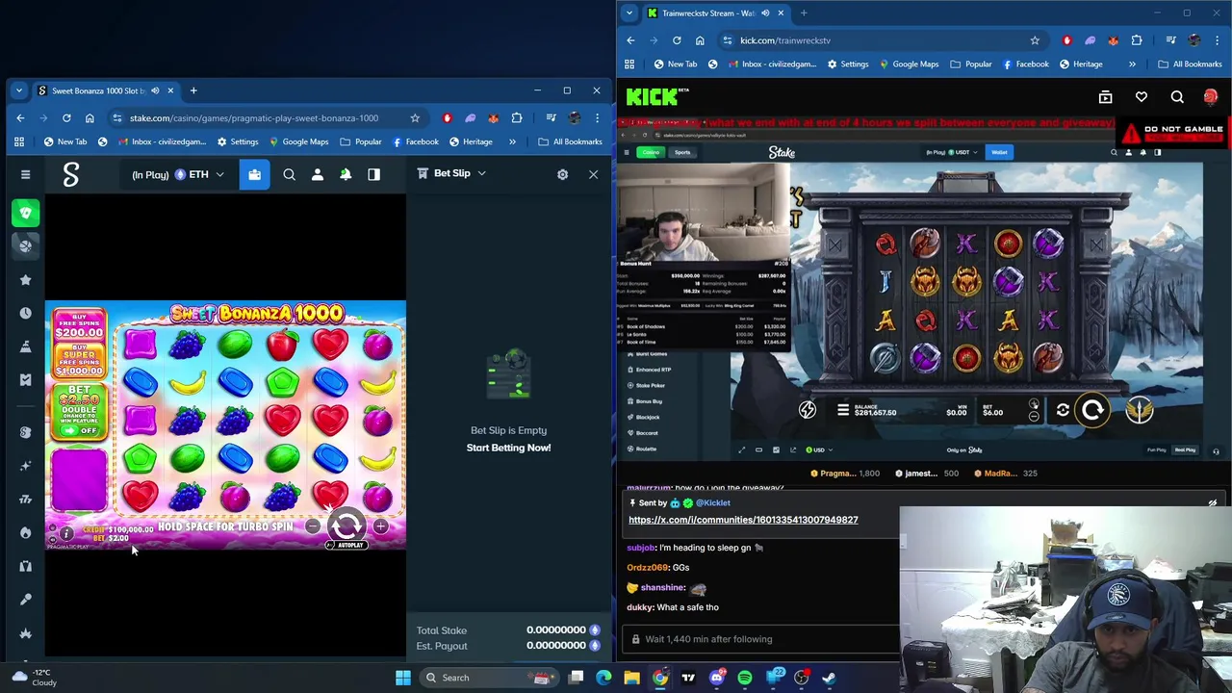1232x693 pixels.
Task: Open Favourites star in Stake sidebar
Action: click(x=26, y=279)
